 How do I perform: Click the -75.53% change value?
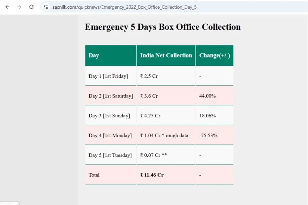pyautogui.click(x=208, y=135)
